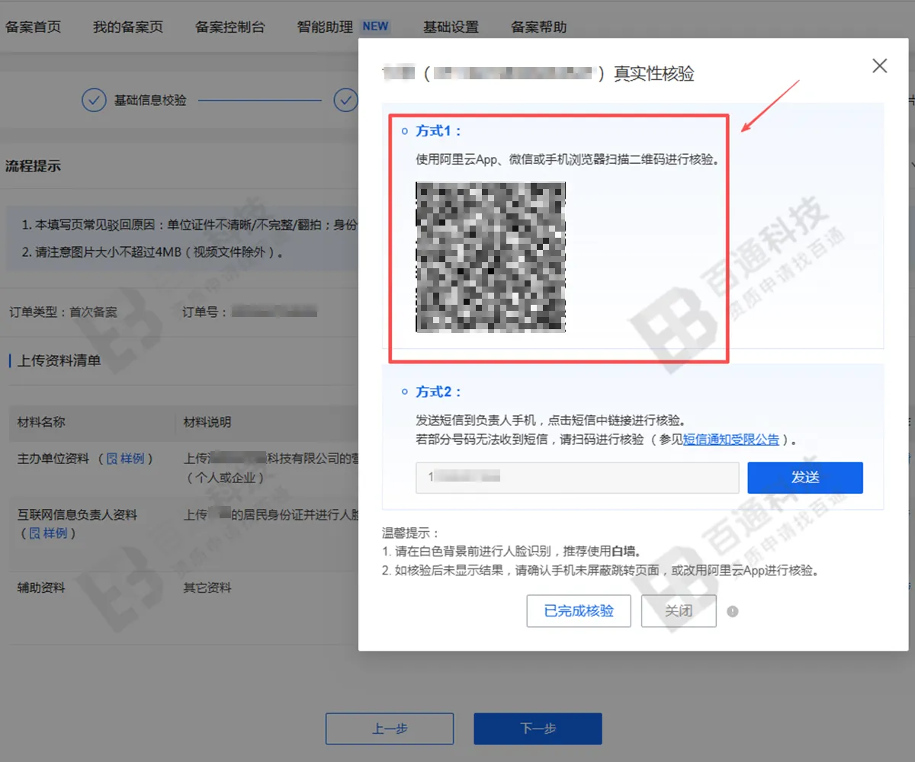Screen dimensions: 915x762
Task: Click the 辅助资料 row label
Action: pyautogui.click(x=41, y=588)
